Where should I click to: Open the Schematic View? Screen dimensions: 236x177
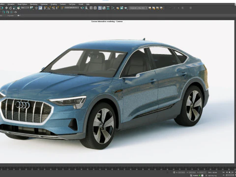click(108, 8)
